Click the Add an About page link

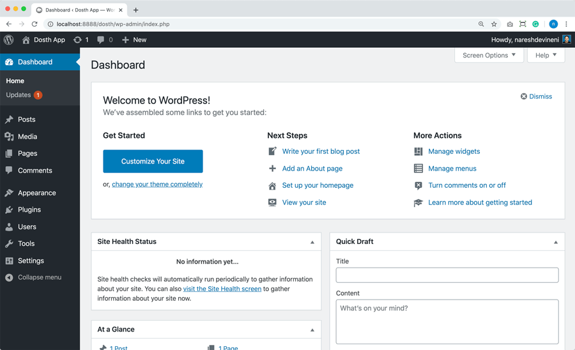pyautogui.click(x=312, y=169)
